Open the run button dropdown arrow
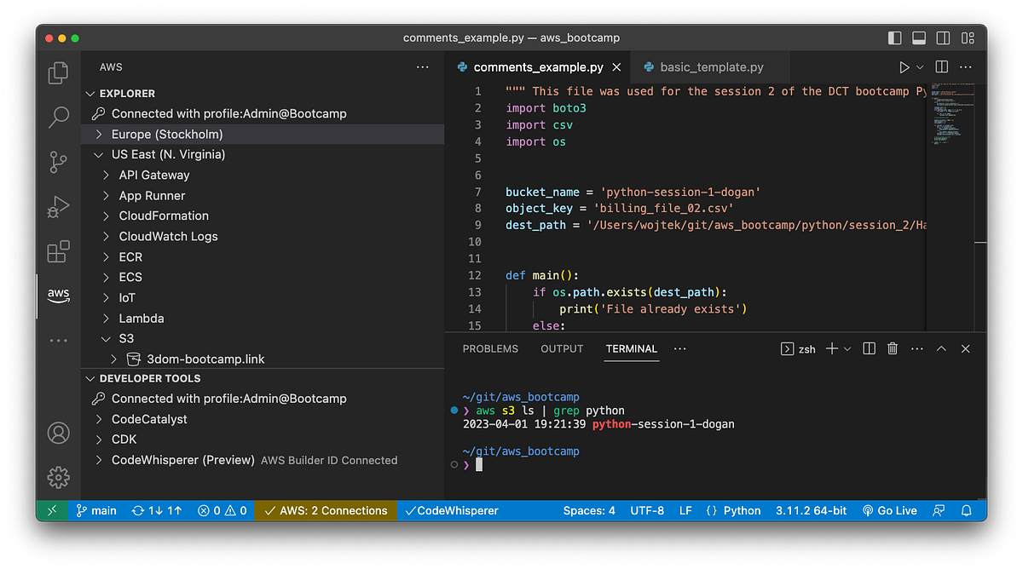This screenshot has height=569, width=1023. pos(920,67)
